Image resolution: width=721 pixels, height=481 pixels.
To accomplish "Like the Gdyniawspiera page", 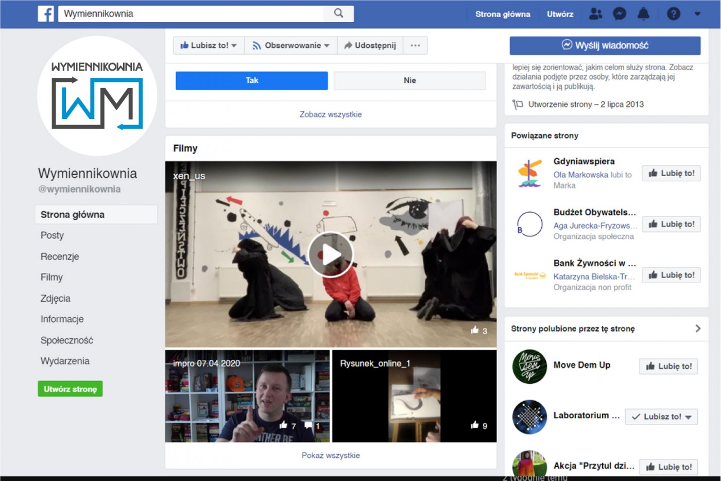I will (x=671, y=174).
